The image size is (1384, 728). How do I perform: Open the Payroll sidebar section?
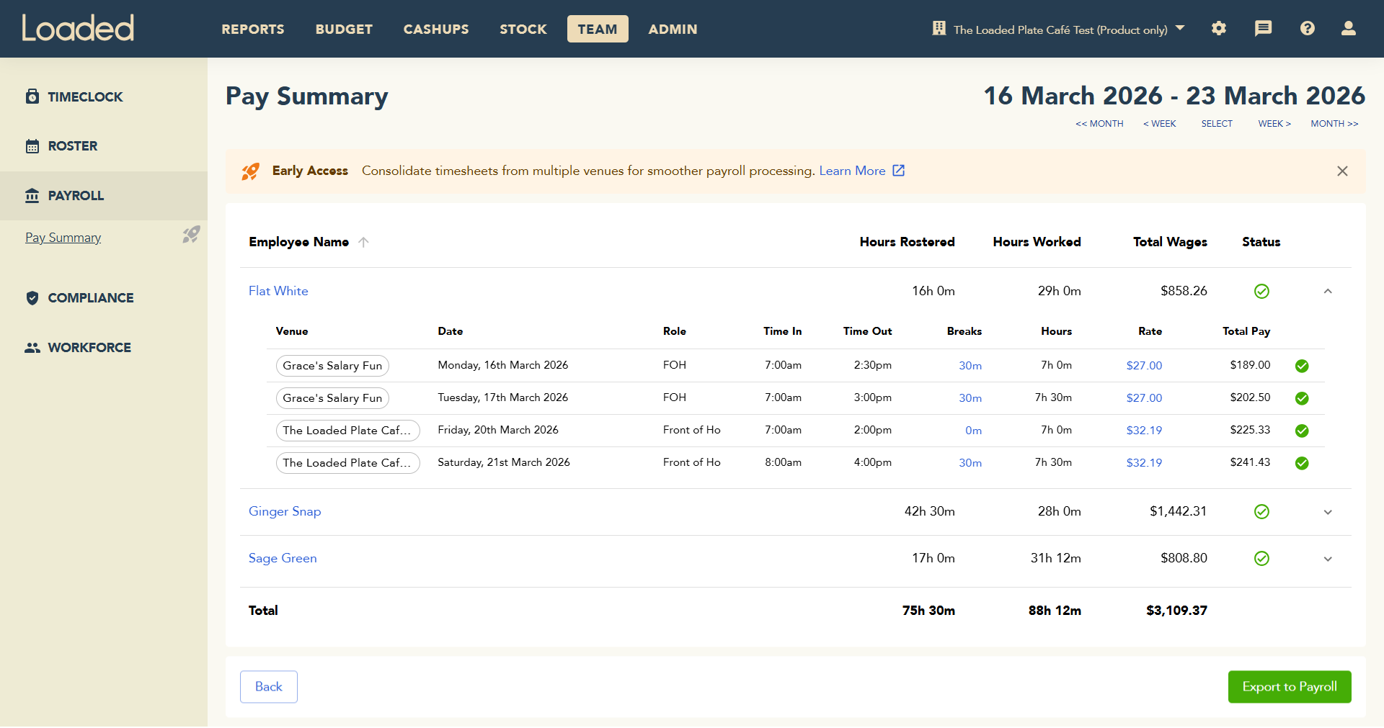coord(104,196)
